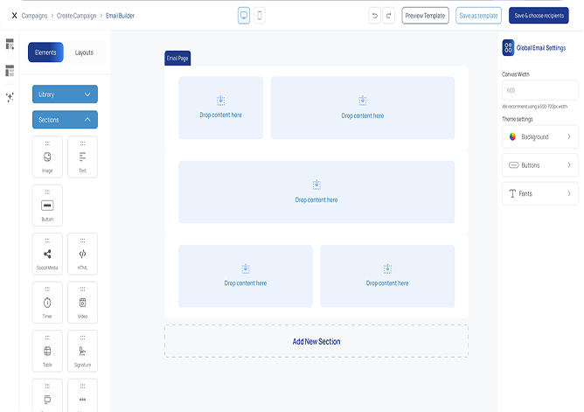Viewport: 584px width, 412px height.
Task: Switch to desktop preview mode
Action: coord(244,16)
